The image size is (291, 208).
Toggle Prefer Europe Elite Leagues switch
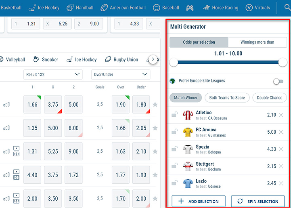(x=278, y=81)
